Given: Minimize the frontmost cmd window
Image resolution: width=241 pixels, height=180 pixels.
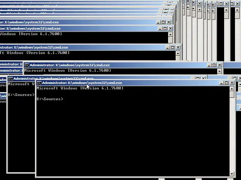Looking at the screenshot, I should click(221, 83).
